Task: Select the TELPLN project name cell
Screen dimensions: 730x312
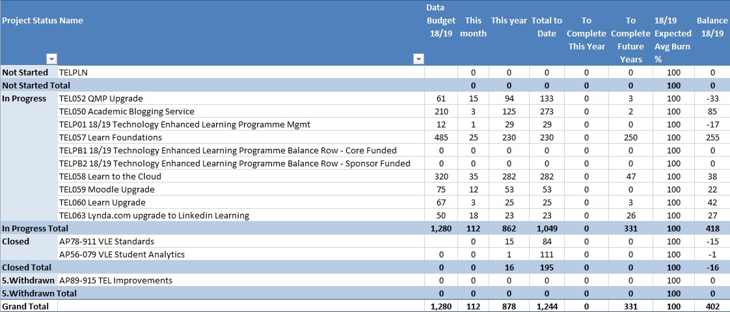Action: (x=73, y=72)
